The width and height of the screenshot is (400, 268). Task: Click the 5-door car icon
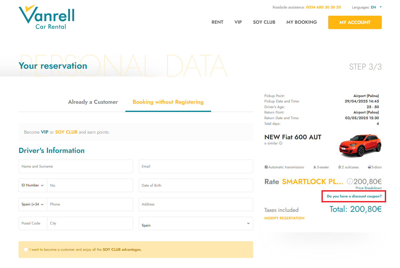click(369, 167)
